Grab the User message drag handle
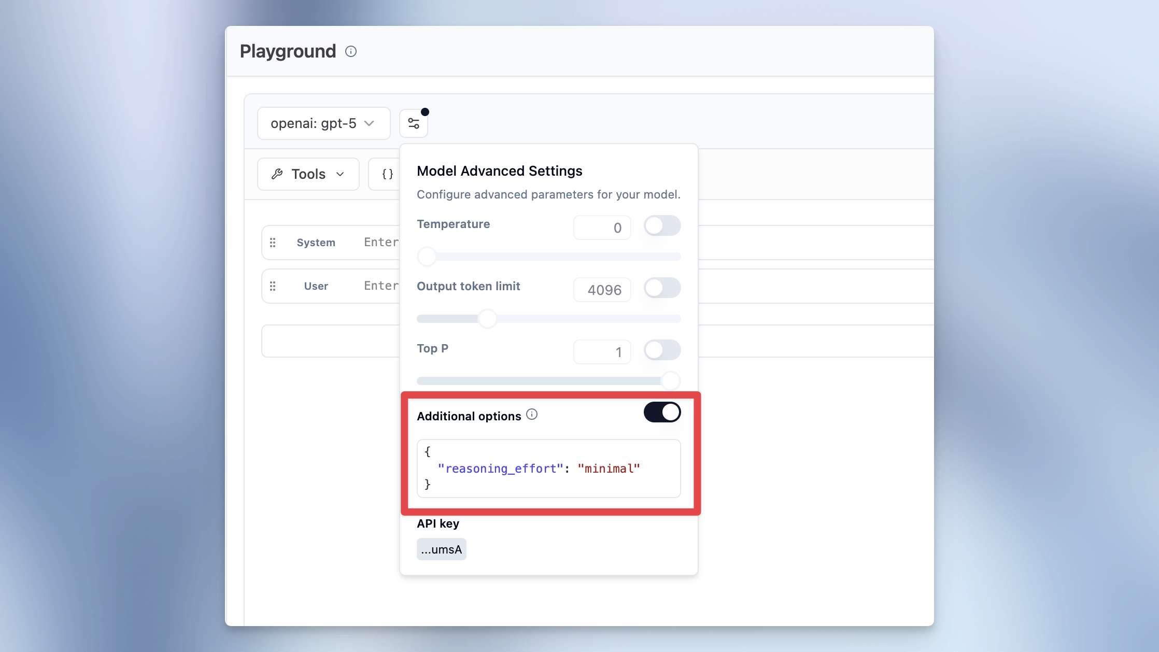Image resolution: width=1159 pixels, height=652 pixels. pyautogui.click(x=273, y=286)
